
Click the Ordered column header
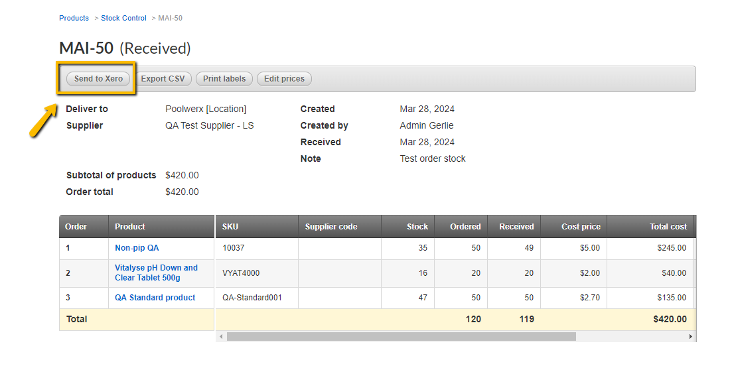click(461, 226)
